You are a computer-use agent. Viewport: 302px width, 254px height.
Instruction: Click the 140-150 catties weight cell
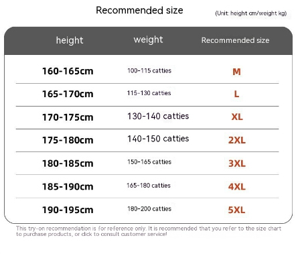(158, 139)
